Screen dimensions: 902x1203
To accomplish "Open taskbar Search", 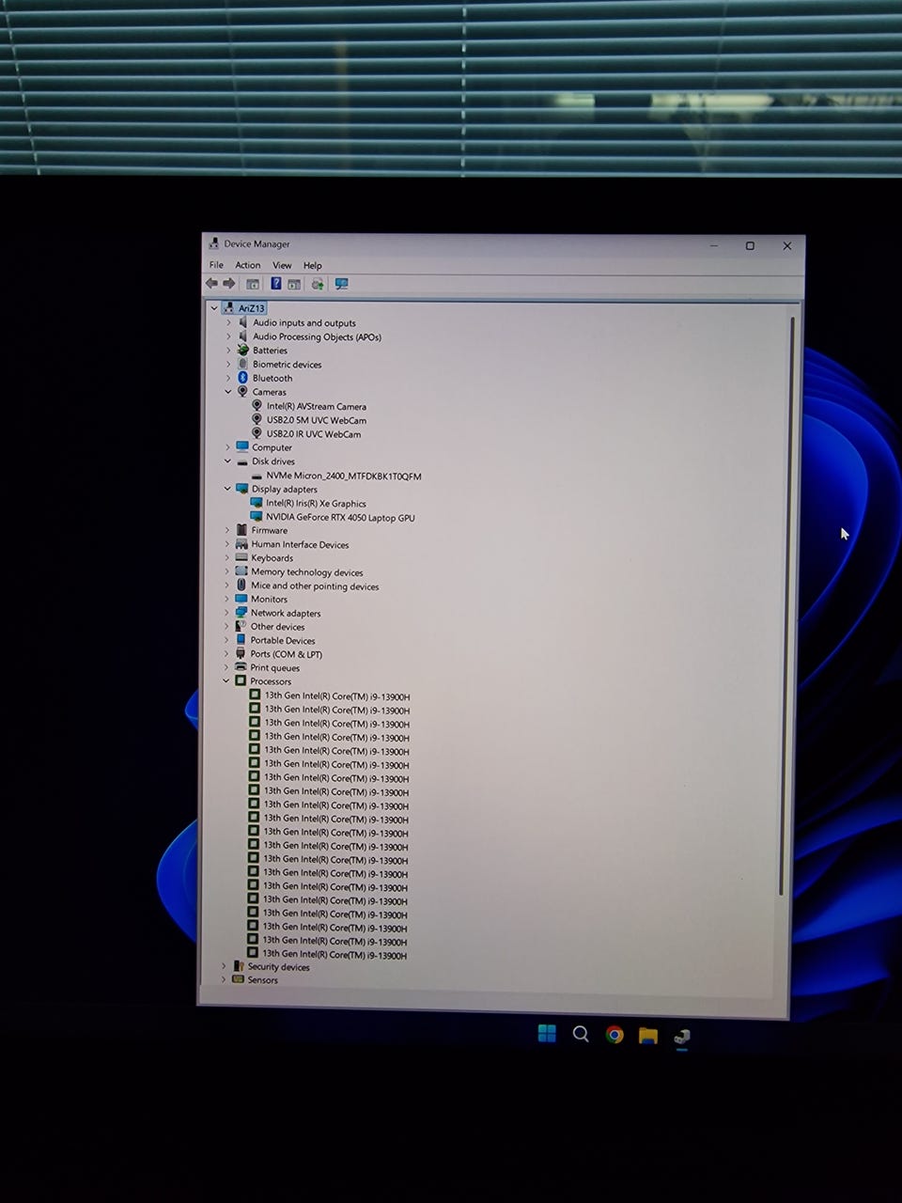I will pos(581,1034).
